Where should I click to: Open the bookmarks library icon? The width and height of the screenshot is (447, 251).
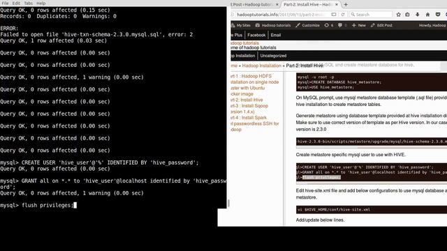pos(407,15)
